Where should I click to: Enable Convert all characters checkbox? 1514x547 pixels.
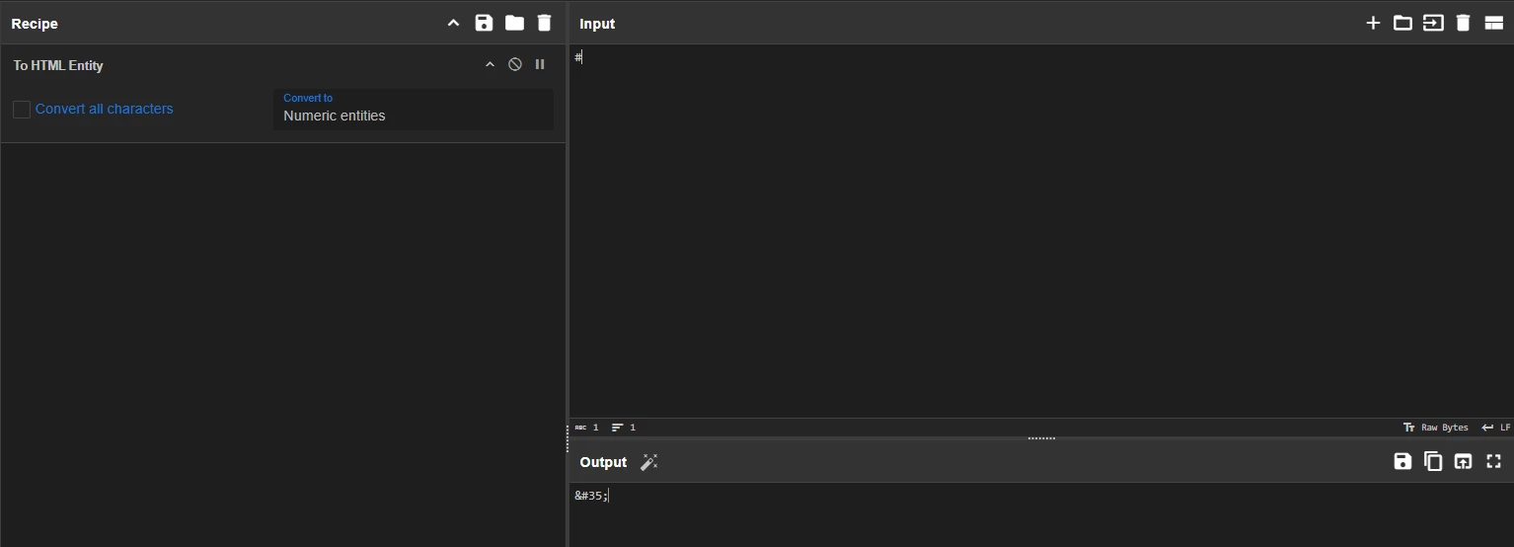22,109
